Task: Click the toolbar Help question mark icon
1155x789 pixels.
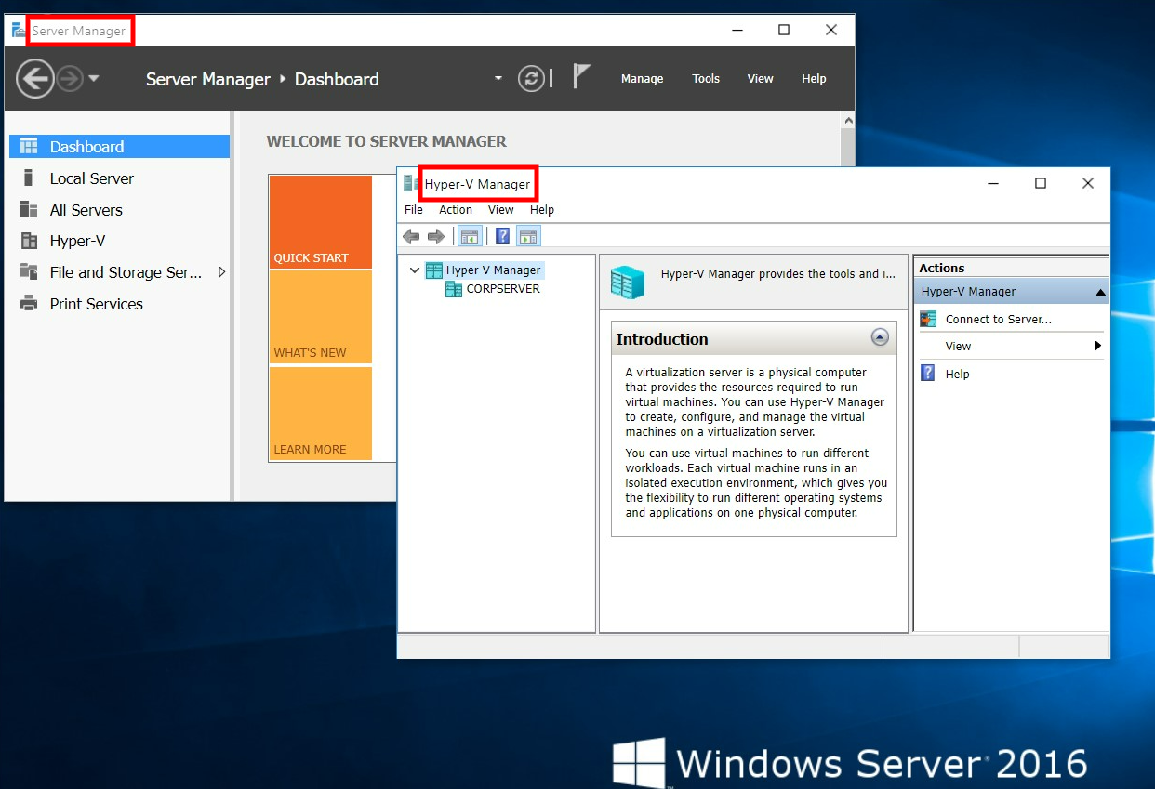Action: click(x=503, y=237)
